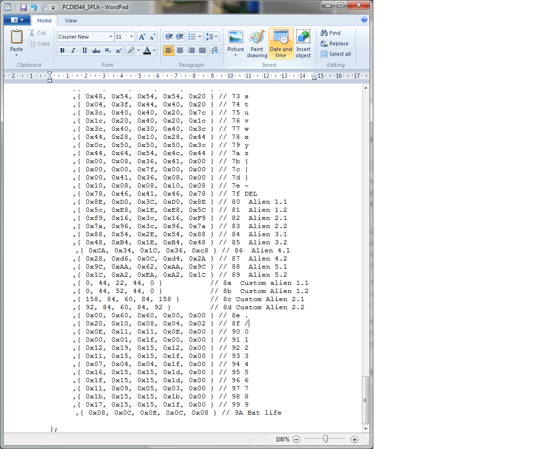Cut the selected text
Viewport: 550px width, 449px height.
[x=38, y=32]
